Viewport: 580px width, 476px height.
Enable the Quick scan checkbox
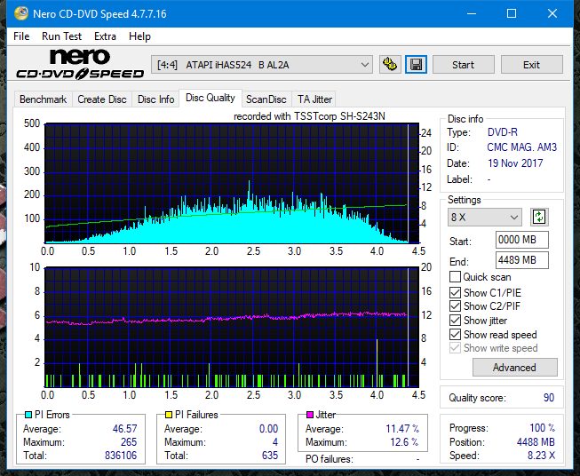(455, 277)
